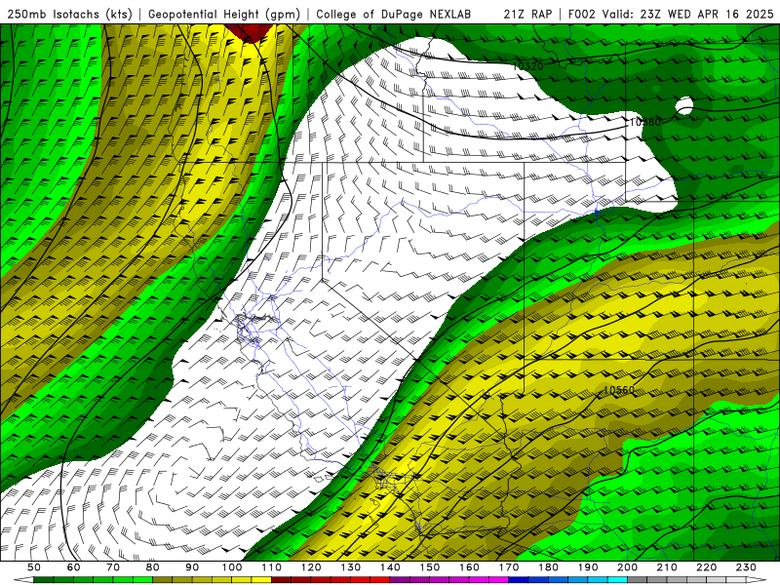Click the cyan swatch just left of 200

pos(618,580)
